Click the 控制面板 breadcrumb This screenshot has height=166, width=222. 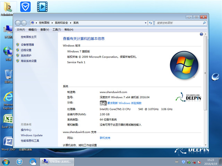(44, 23)
